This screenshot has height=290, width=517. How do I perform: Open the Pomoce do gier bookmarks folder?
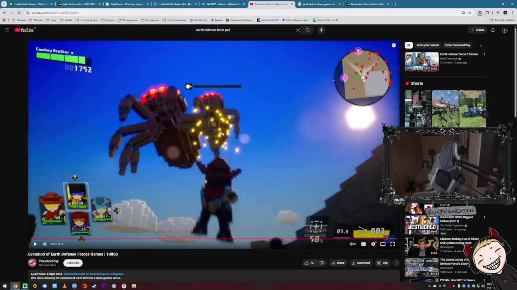87,20
